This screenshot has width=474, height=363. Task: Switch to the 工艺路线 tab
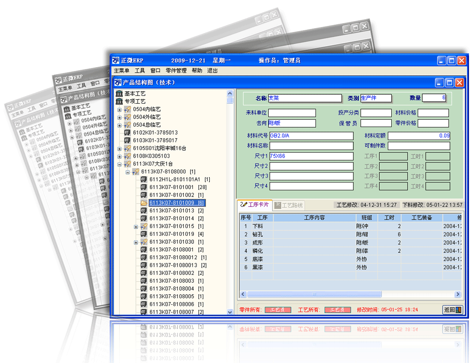point(289,205)
